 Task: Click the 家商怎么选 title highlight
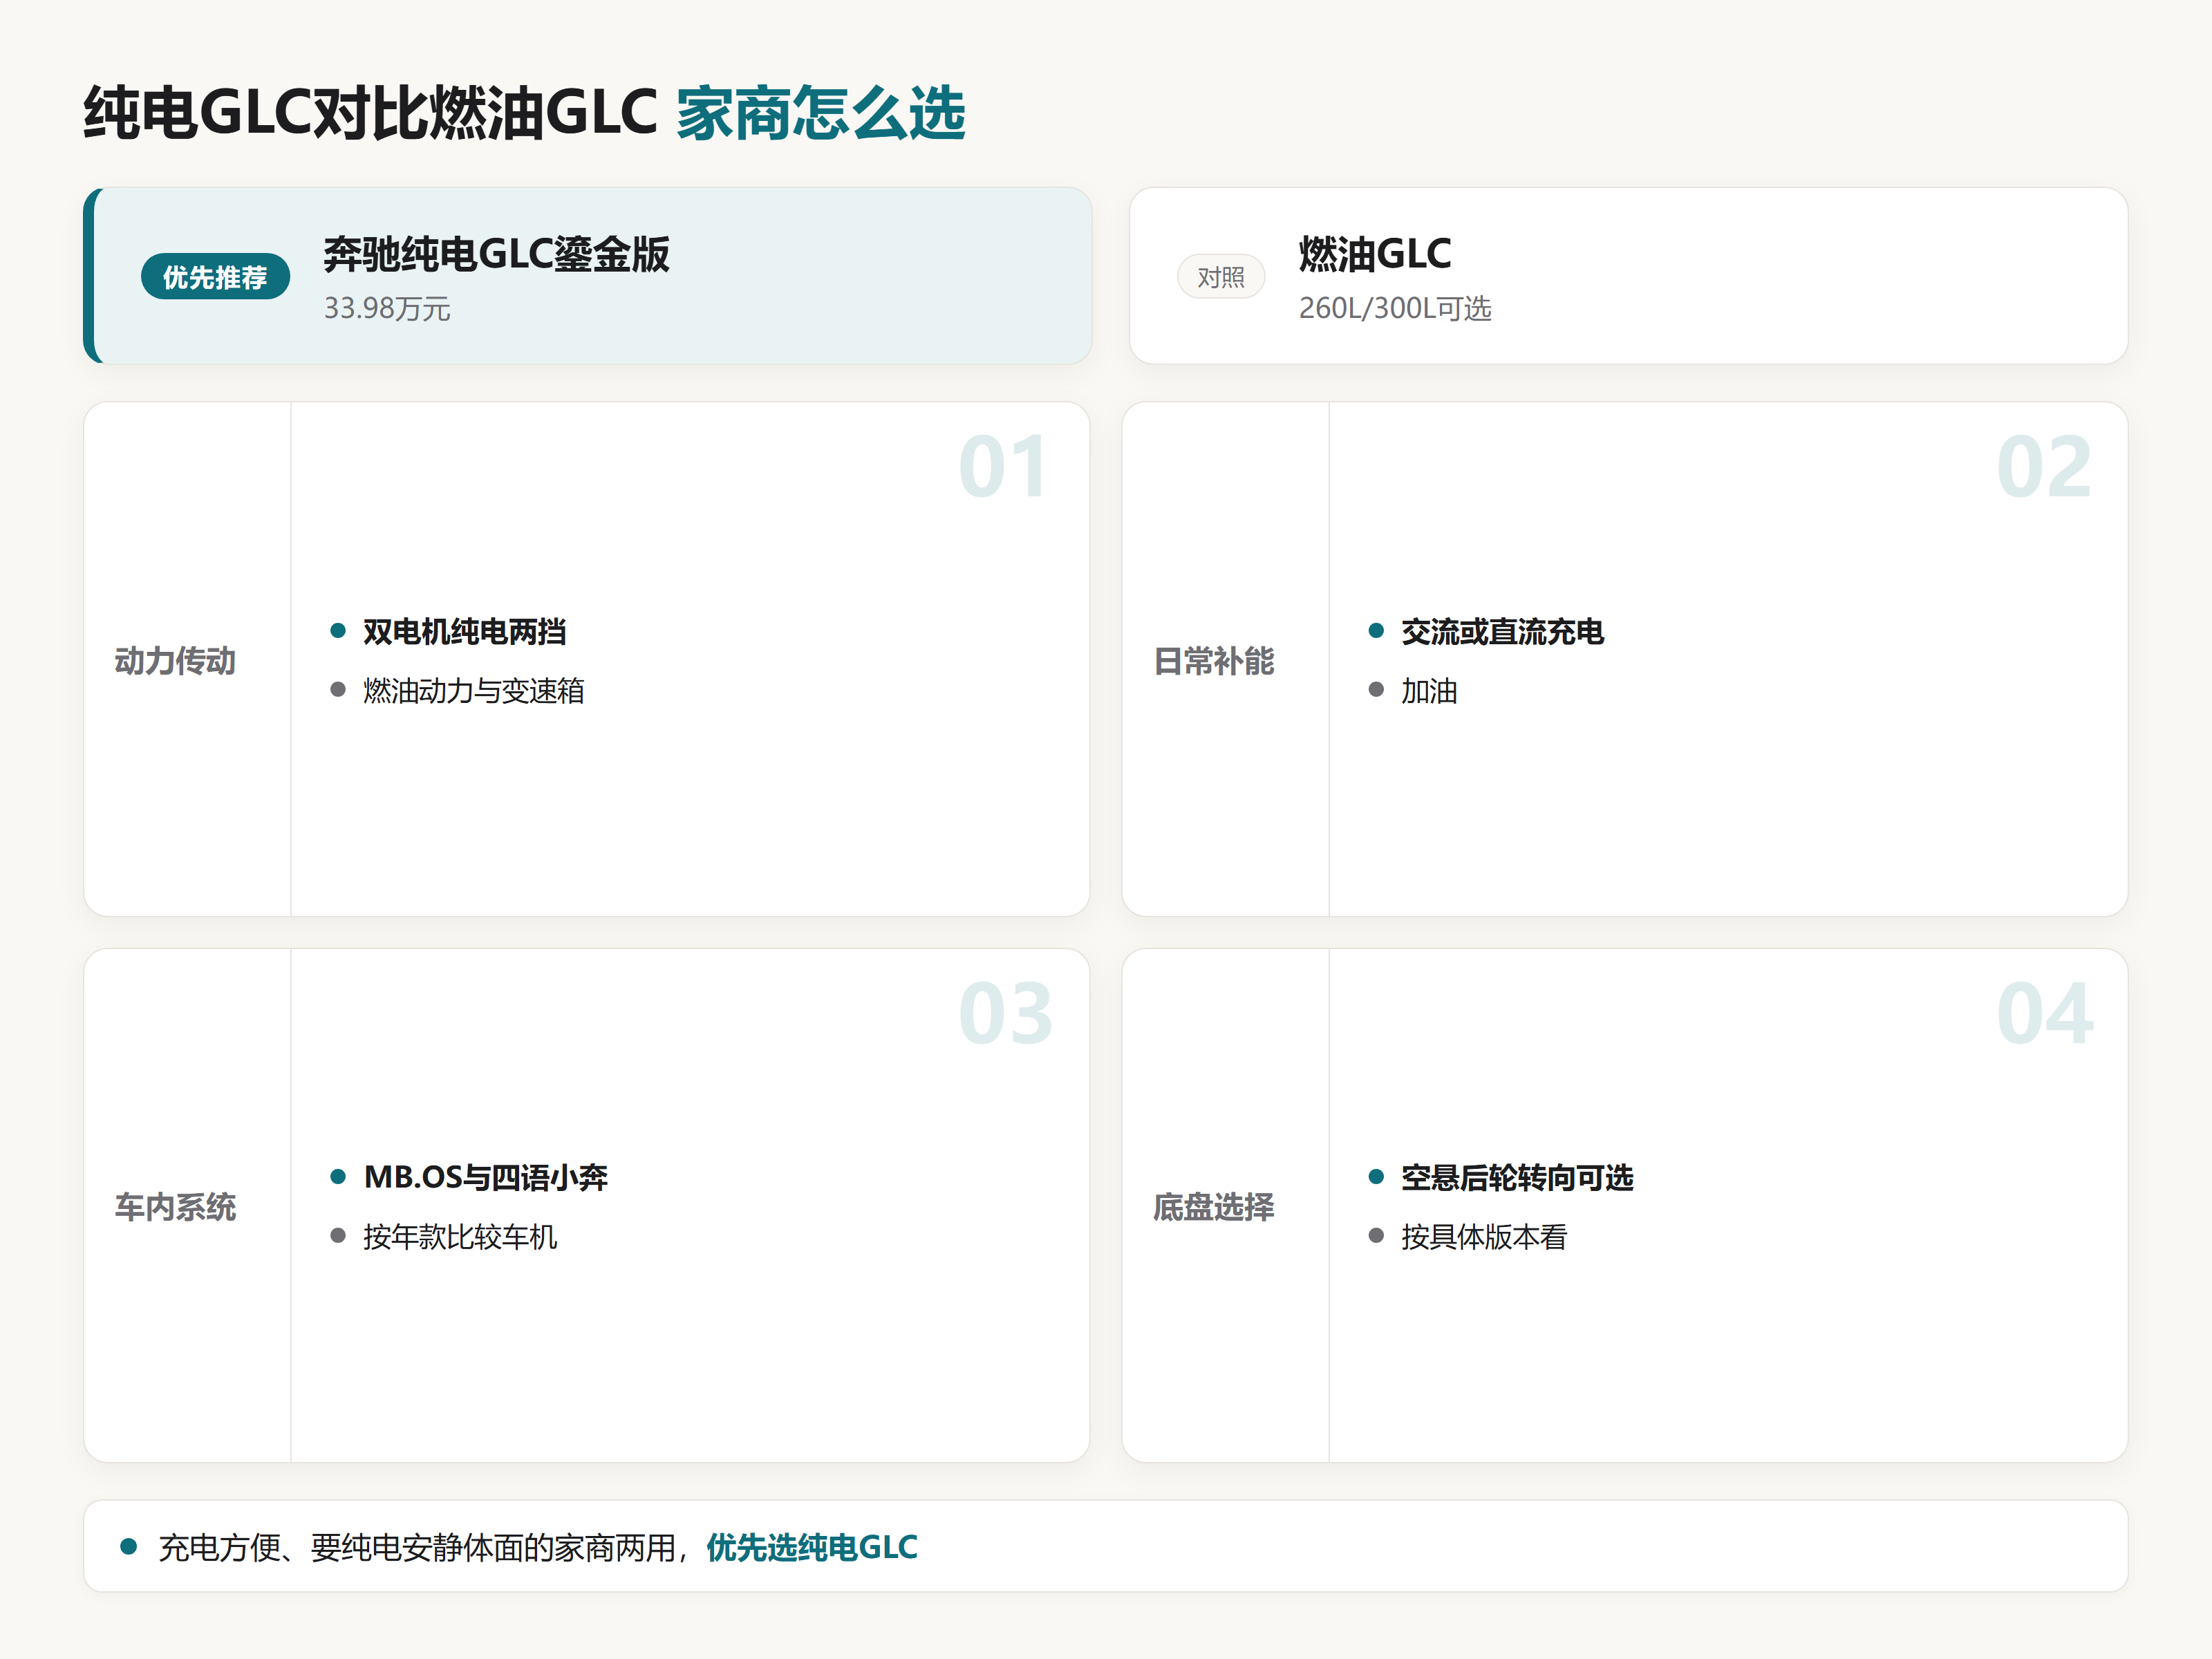click(x=821, y=112)
